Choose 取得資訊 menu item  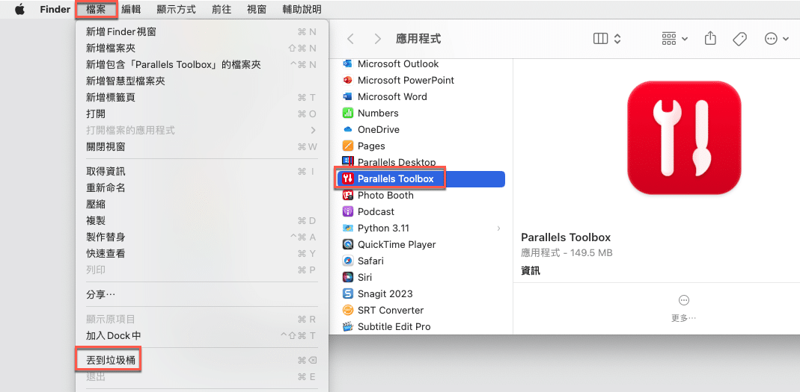201,172
